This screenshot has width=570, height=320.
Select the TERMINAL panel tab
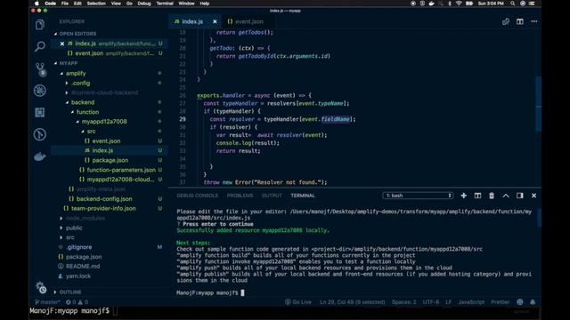(x=303, y=196)
